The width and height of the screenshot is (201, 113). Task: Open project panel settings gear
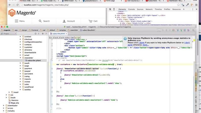click(43, 34)
